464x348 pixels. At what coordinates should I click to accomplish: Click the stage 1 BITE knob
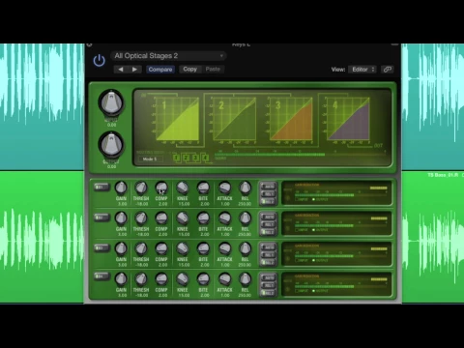tap(203, 188)
